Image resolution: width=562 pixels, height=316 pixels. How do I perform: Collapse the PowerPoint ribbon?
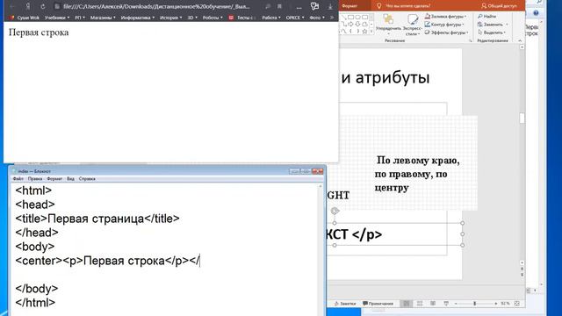coord(520,41)
